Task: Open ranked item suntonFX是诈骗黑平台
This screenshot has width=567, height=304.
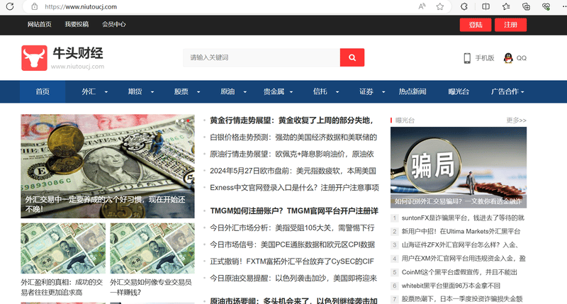Action: (463, 218)
